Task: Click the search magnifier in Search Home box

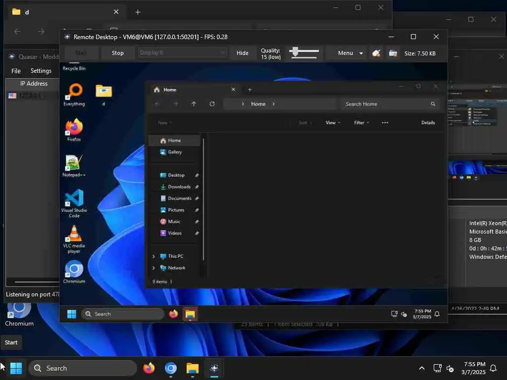Action: click(x=433, y=104)
